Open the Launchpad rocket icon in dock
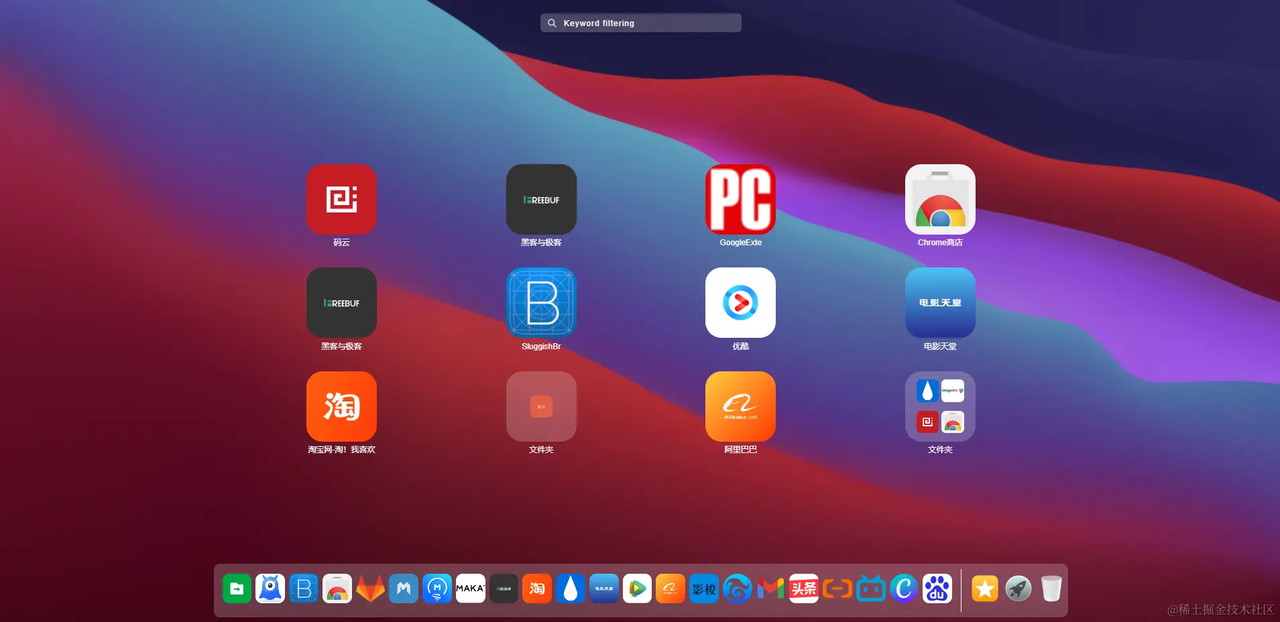Viewport: 1280px width, 622px height. pos(1019,588)
